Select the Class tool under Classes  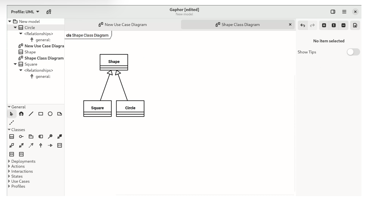[11, 136]
